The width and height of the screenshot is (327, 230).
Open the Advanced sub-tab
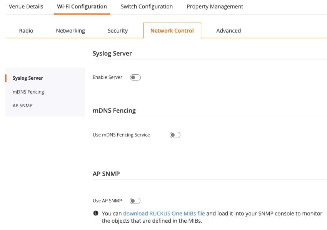229,31
